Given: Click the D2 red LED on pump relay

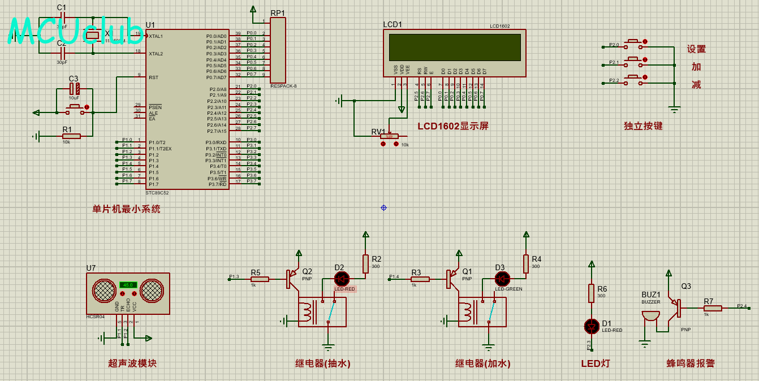Looking at the screenshot, I should pos(342,278).
